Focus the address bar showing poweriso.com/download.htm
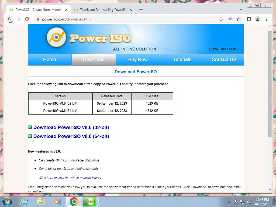Viewport: 276px width, 207px height. coord(125,19)
